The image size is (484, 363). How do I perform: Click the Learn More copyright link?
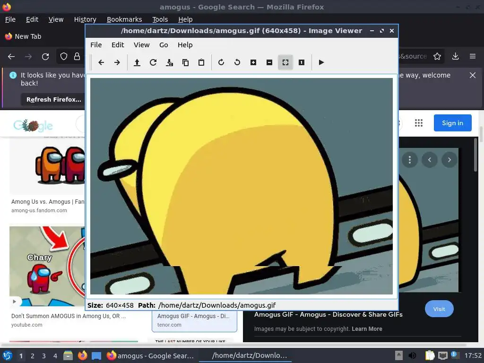(x=367, y=329)
